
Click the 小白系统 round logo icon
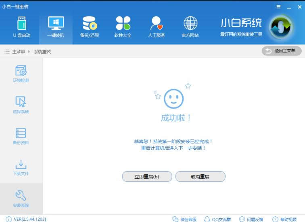(x=281, y=27)
